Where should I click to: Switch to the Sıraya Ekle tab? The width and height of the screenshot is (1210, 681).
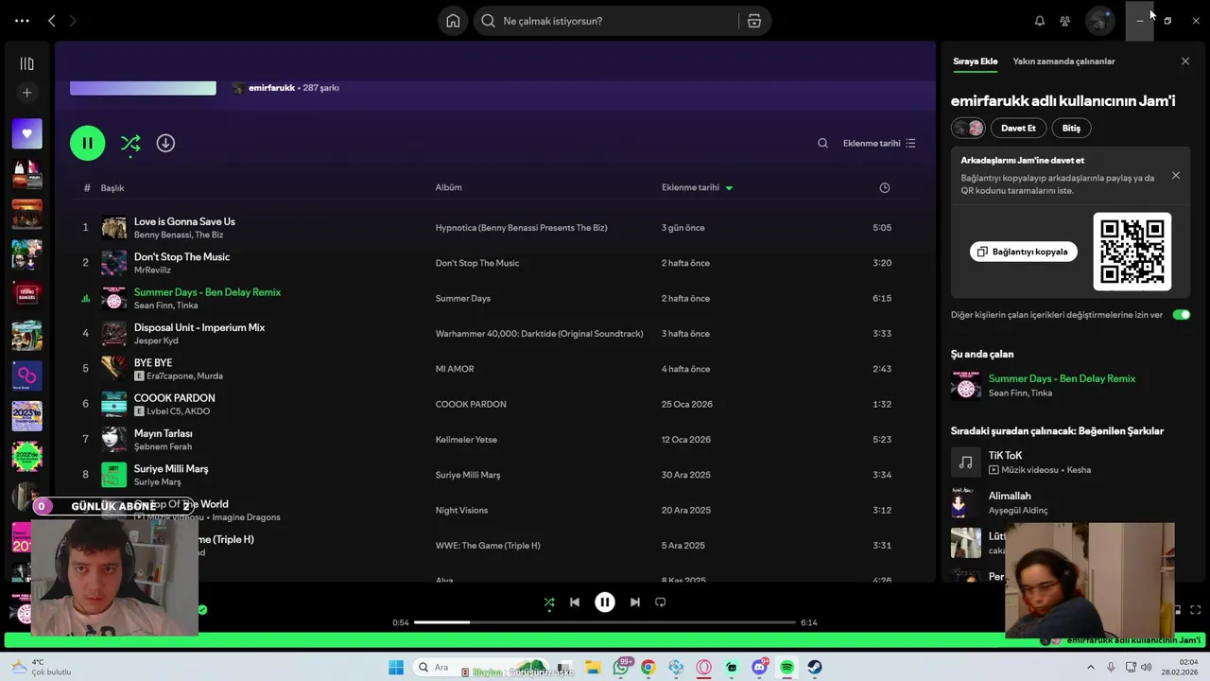pyautogui.click(x=975, y=61)
